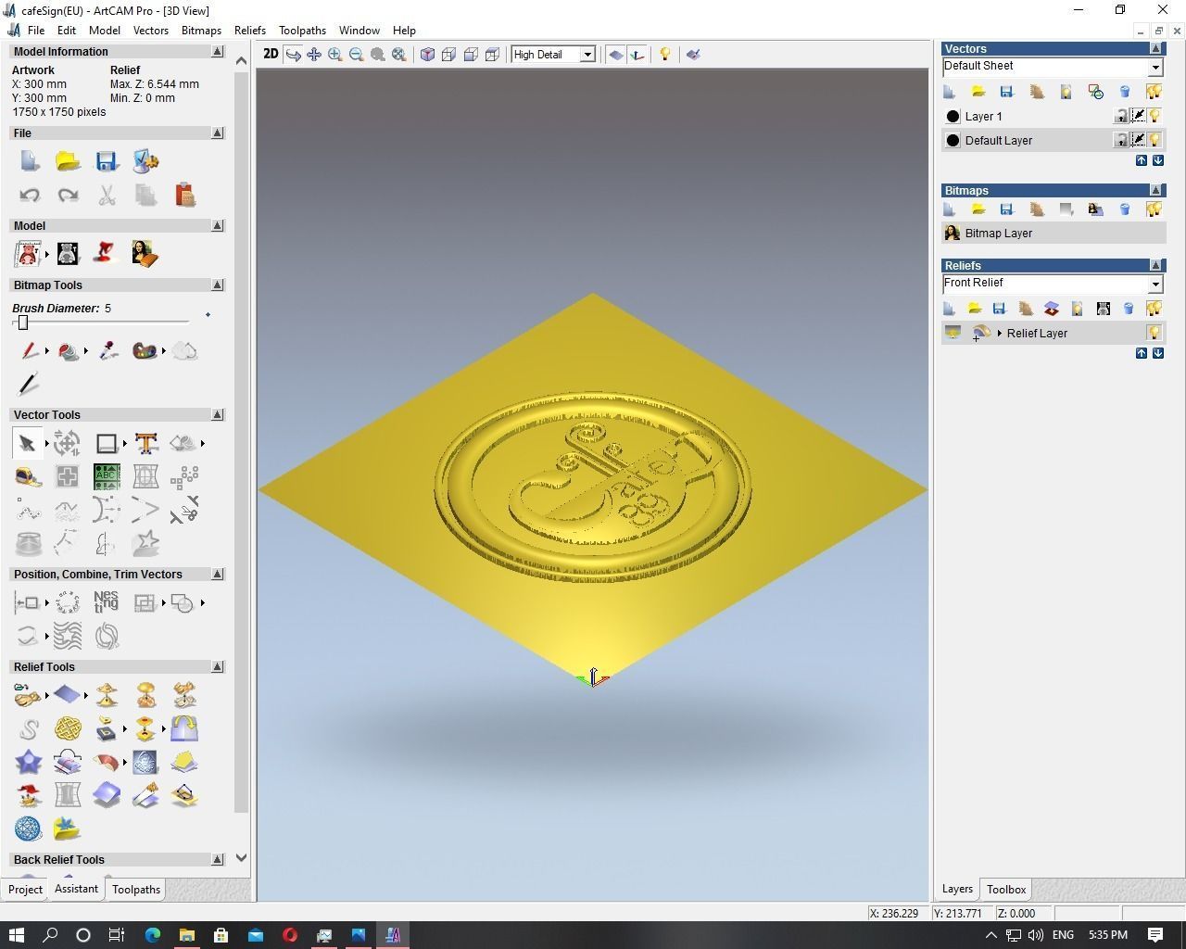The image size is (1186, 949).
Task: Toggle visibility bulb of Relief Layer
Action: click(x=1154, y=333)
